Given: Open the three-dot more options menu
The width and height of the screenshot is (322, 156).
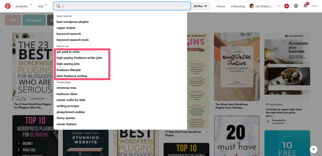Looking at the screenshot, I should tap(314, 6).
